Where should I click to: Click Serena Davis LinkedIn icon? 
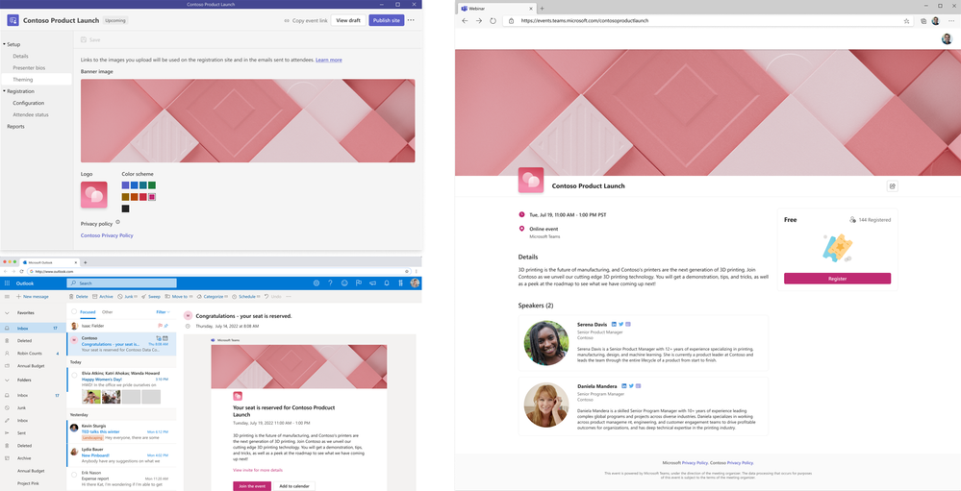(614, 325)
